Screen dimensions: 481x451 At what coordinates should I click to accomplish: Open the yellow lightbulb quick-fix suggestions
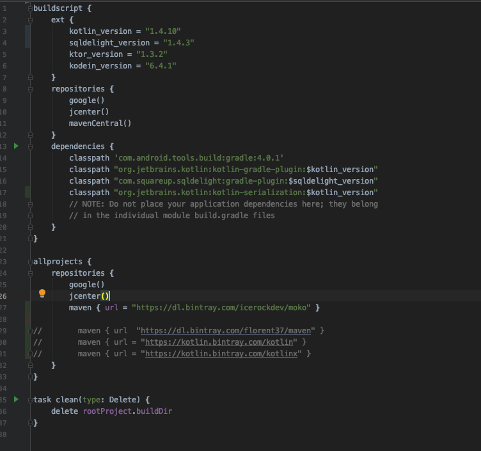tap(42, 294)
